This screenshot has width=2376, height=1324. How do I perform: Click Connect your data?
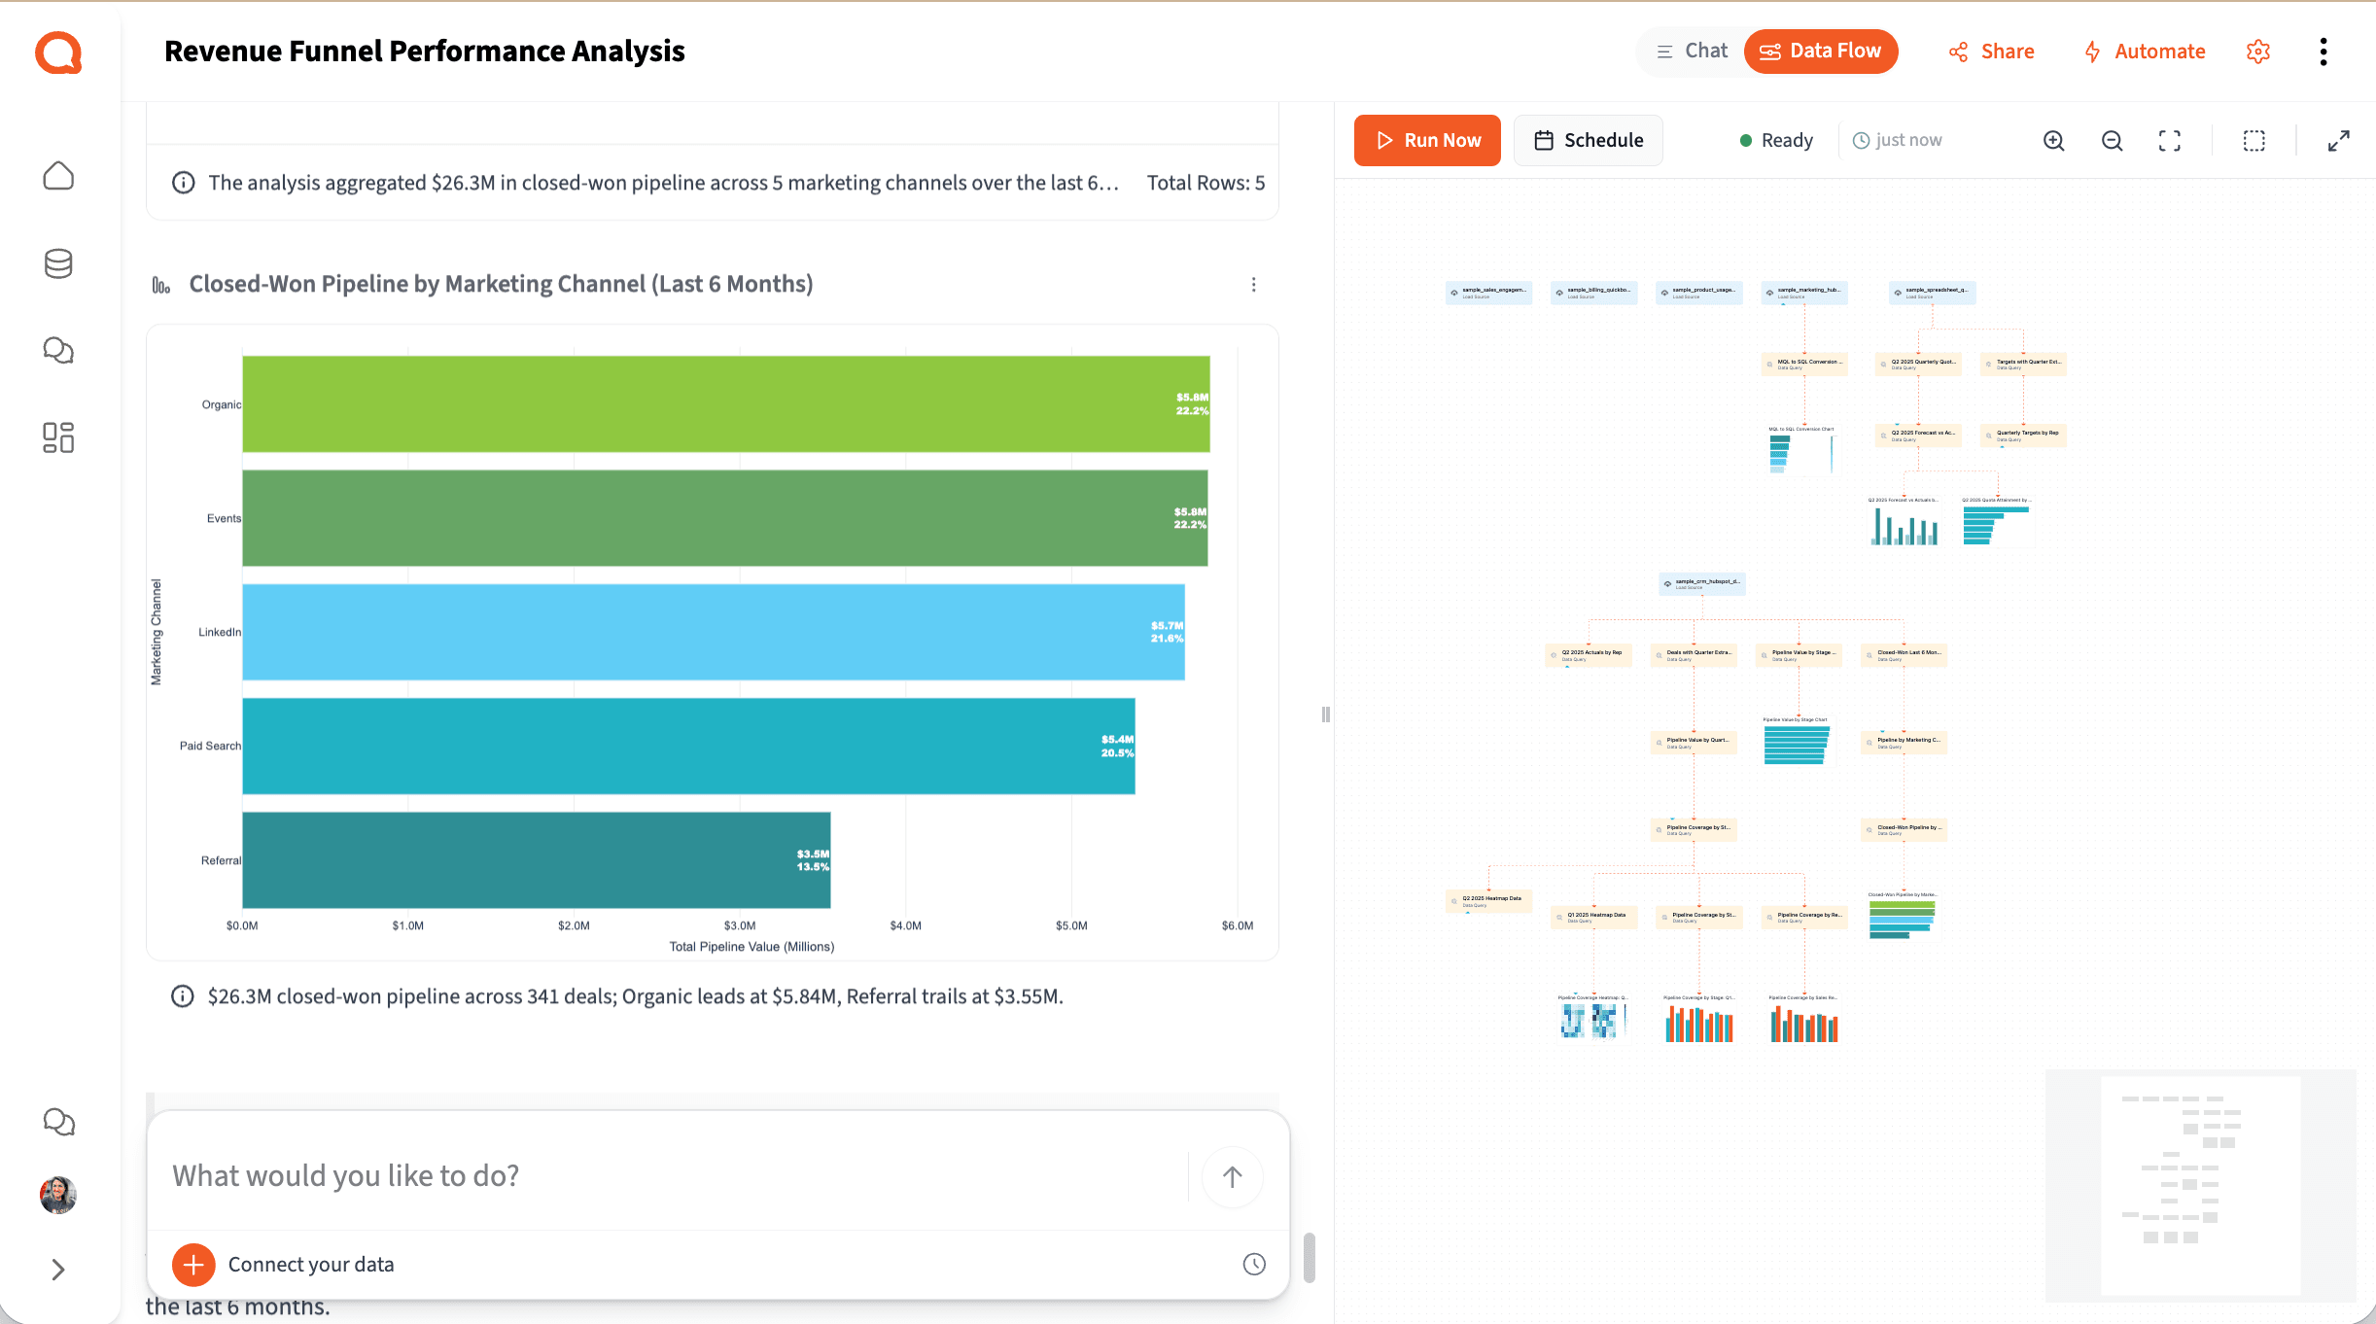310,1264
